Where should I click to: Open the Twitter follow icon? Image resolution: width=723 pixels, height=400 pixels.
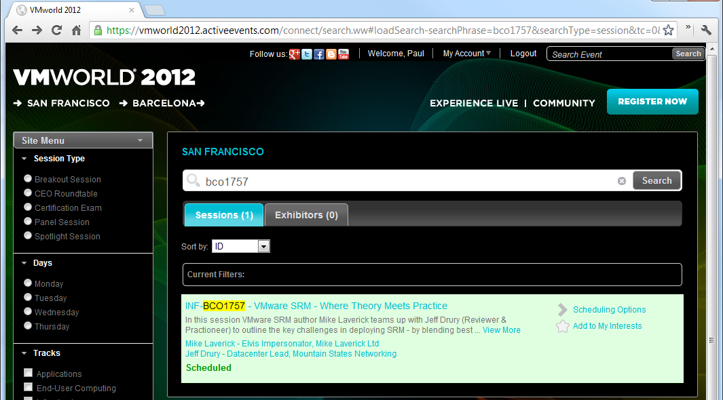307,54
